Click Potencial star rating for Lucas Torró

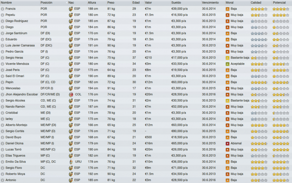point(281,149)
